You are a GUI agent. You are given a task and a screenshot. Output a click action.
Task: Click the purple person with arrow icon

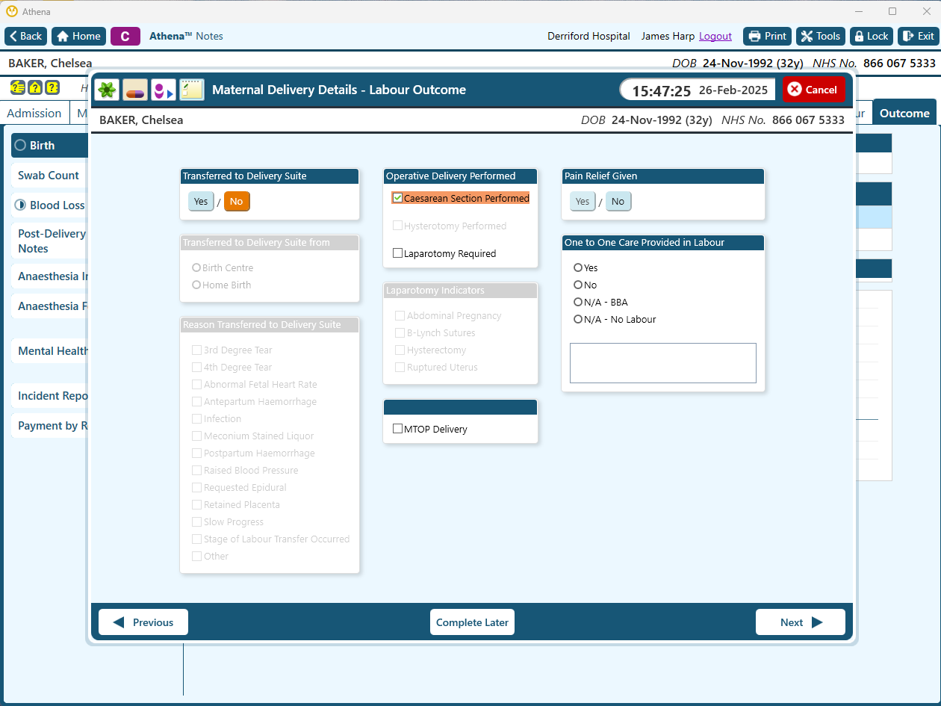coord(163,90)
